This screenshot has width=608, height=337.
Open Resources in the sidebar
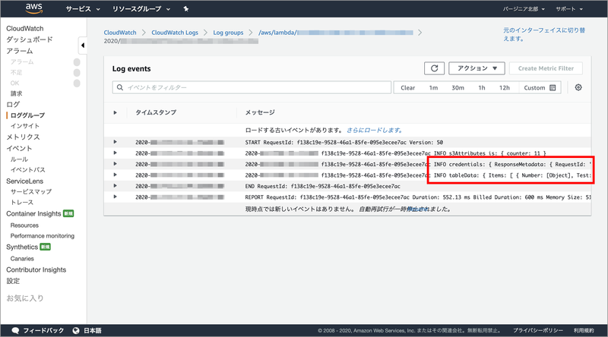pyautogui.click(x=24, y=225)
